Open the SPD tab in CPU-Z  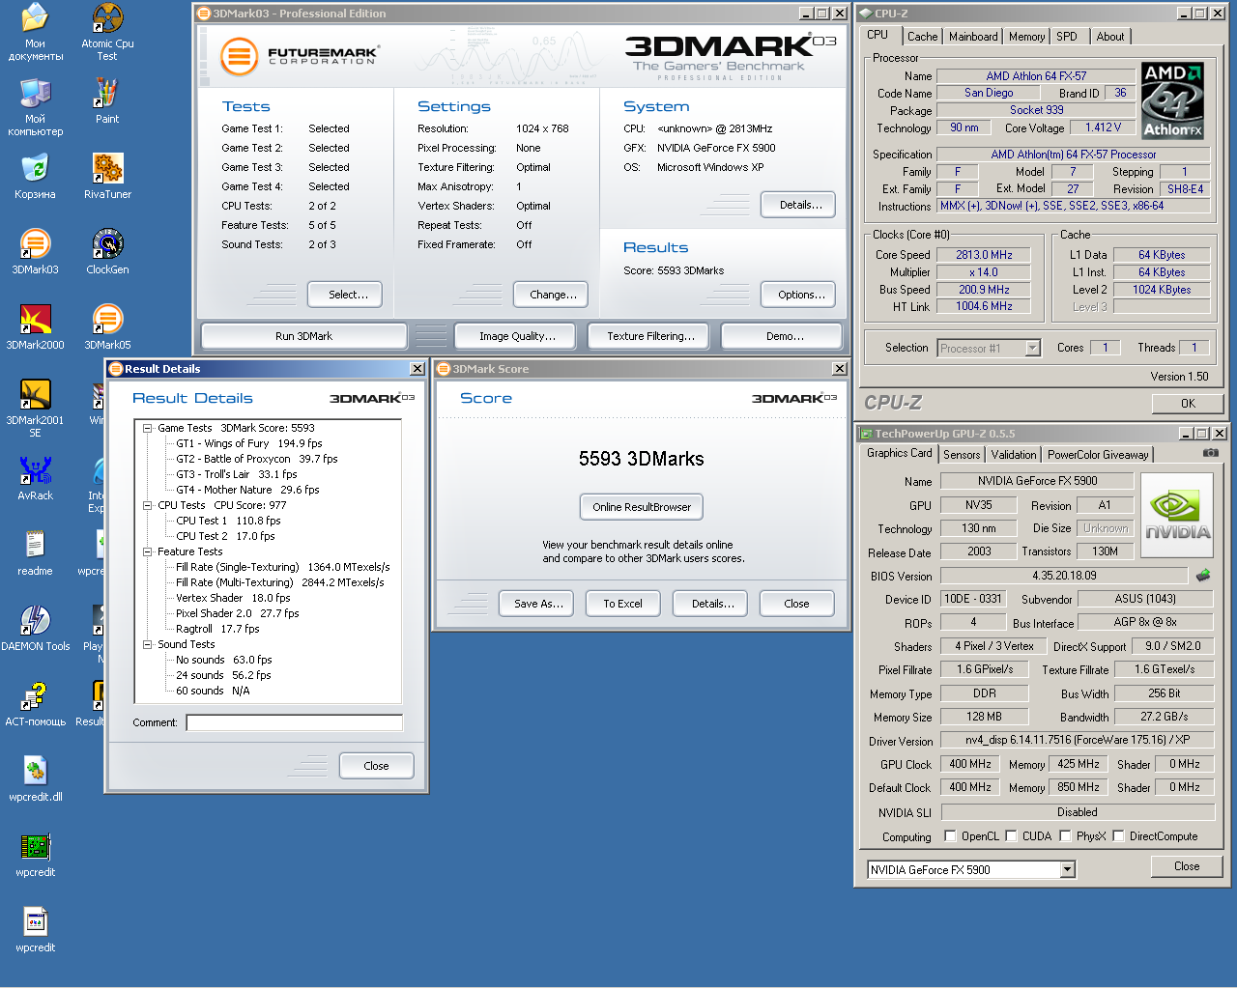[x=1067, y=37]
